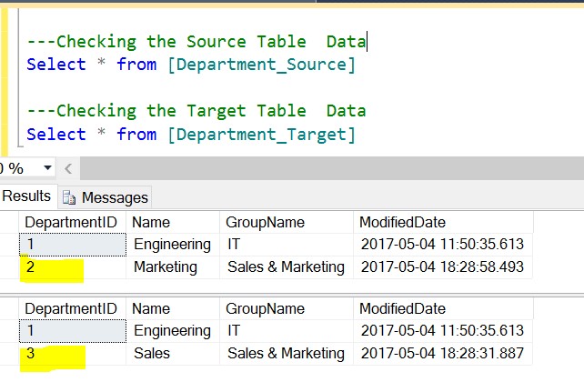Click the 18:28:31.887 ModifiedDate cell
The height and width of the screenshot is (382, 584).
pyautogui.click(x=441, y=353)
